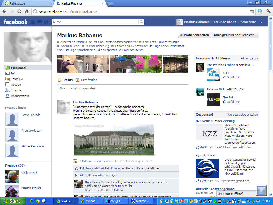The height and width of the screenshot is (205, 273).
Task: Click Freunde finden in top bar
Action: tap(225, 22)
